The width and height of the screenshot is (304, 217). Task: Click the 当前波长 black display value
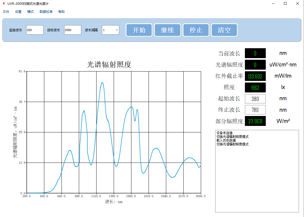(x=255, y=53)
